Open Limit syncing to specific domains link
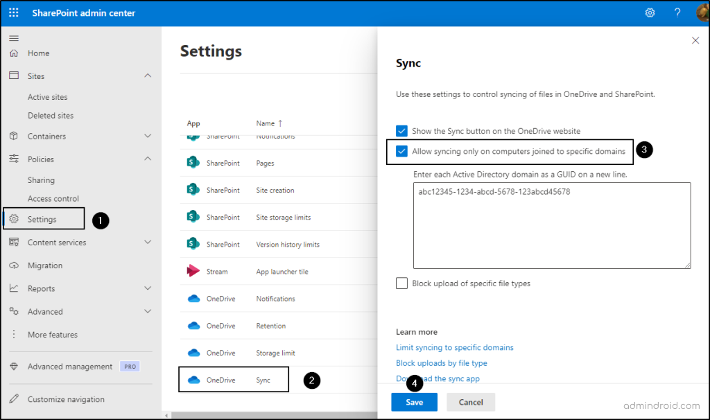 click(x=454, y=347)
